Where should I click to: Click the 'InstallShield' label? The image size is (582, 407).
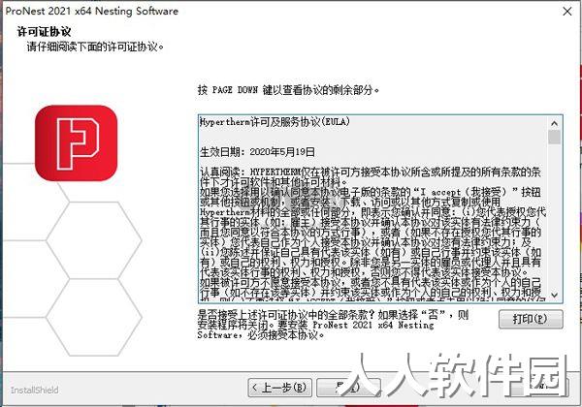click(x=35, y=390)
